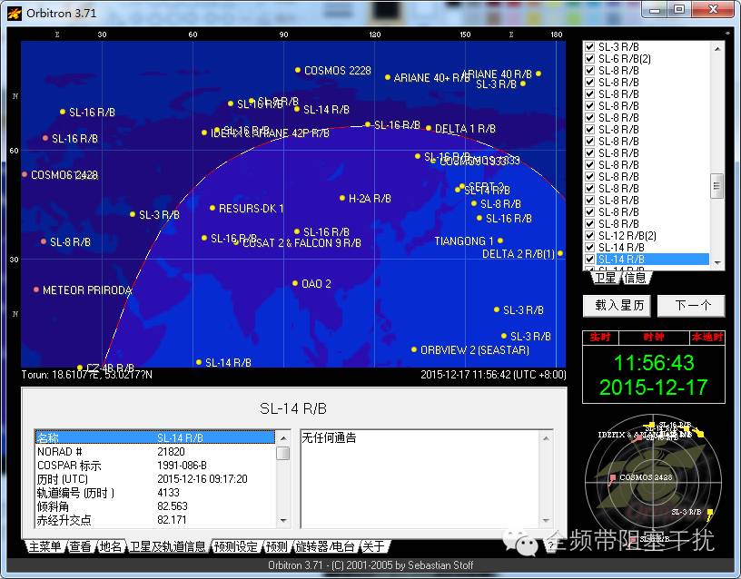Click the 载入星历 button

pyautogui.click(x=617, y=306)
